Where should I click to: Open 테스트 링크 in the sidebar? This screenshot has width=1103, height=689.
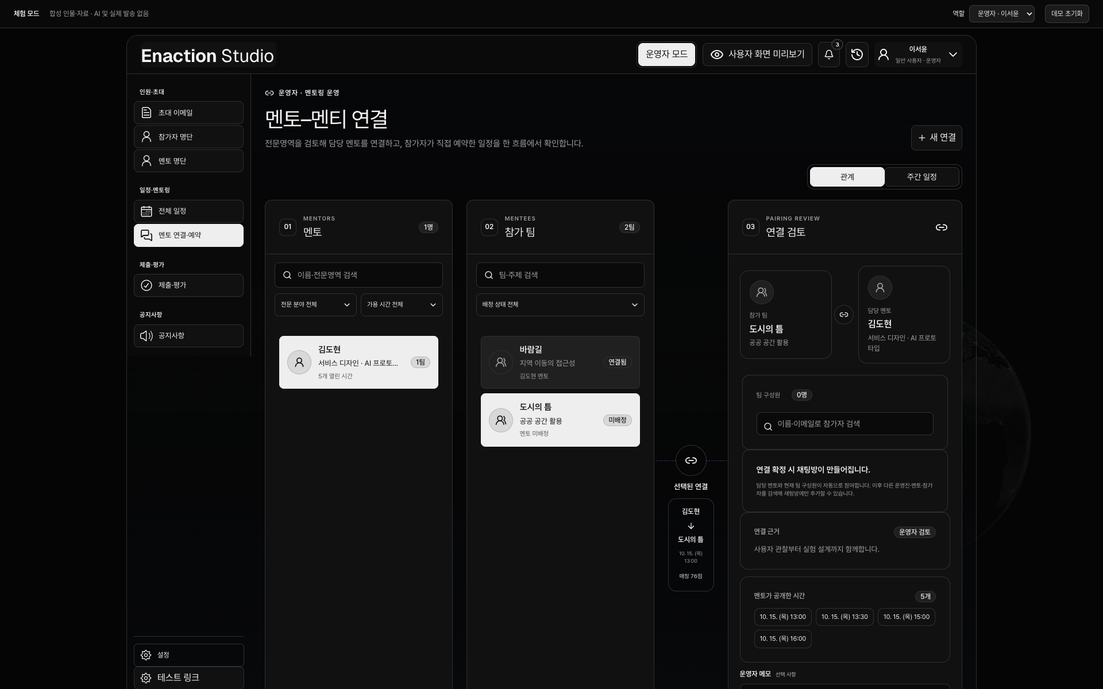(188, 678)
